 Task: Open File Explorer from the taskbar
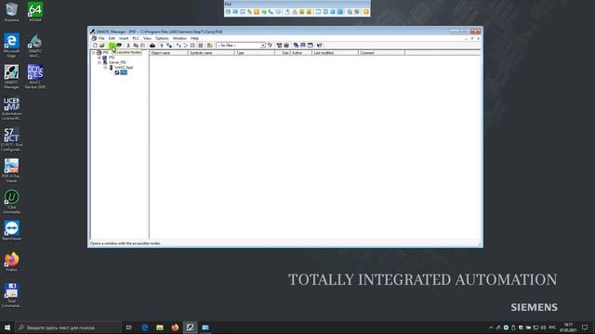(x=160, y=328)
